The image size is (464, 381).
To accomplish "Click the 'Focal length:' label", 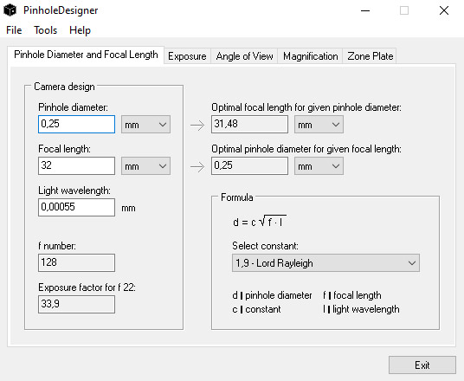I will 64,149.
